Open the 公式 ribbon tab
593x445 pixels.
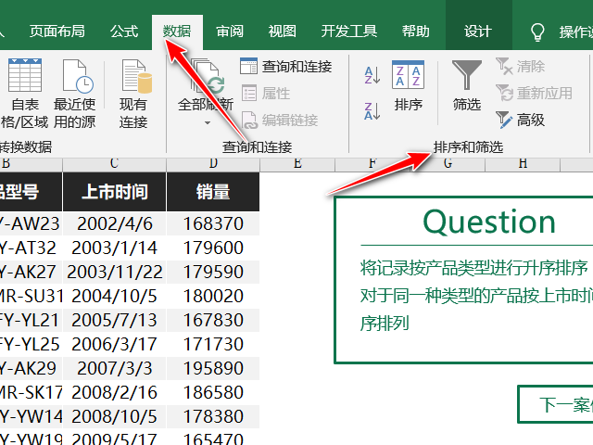point(124,32)
